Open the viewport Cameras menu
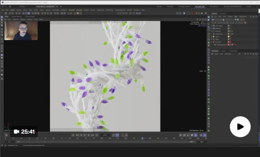Image resolution: width=260 pixels, height=157 pixels. coord(16,19)
